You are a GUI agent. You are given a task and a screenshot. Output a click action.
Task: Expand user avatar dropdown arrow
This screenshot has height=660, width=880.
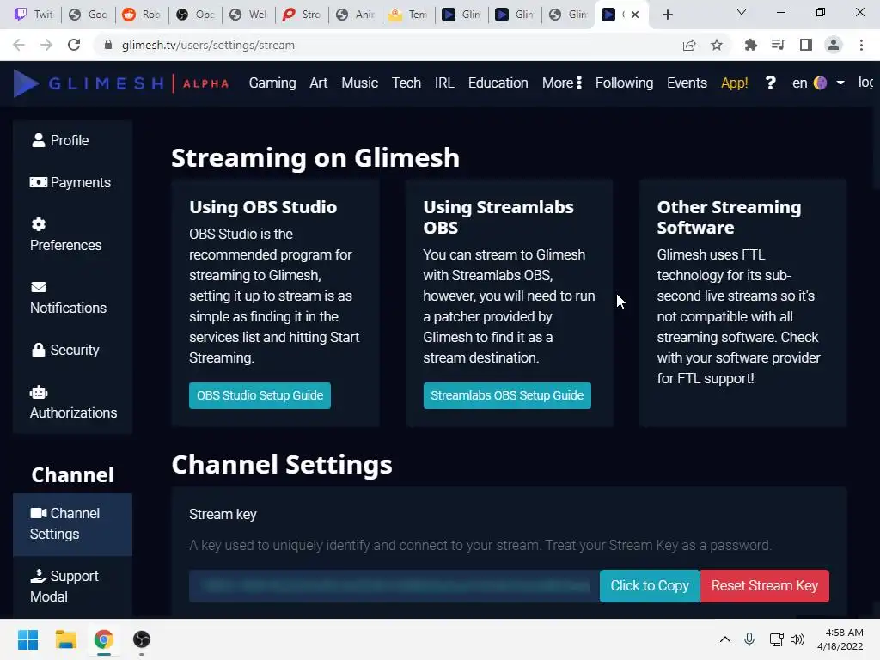(x=840, y=83)
